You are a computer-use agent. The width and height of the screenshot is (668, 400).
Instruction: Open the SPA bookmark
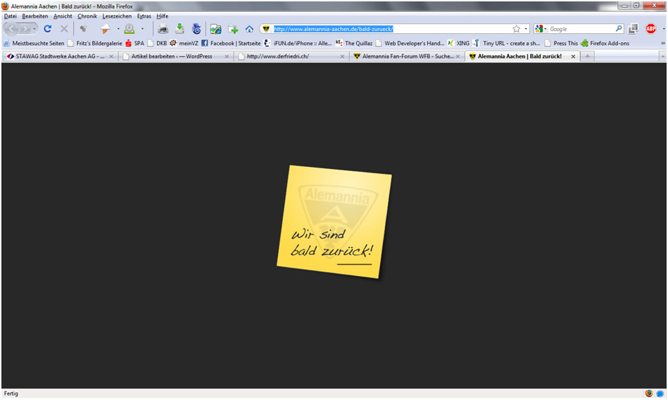click(134, 44)
